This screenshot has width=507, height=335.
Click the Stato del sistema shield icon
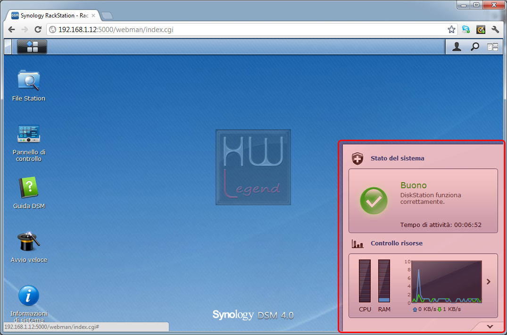click(x=357, y=159)
